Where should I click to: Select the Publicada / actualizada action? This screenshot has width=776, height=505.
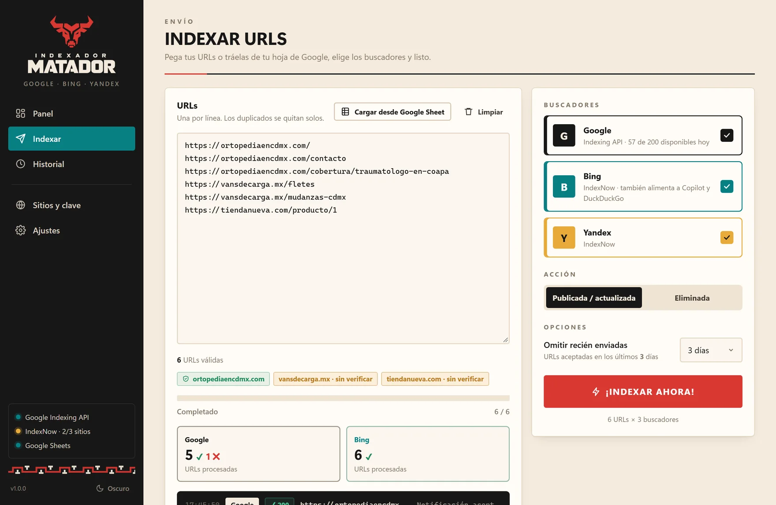pos(594,298)
